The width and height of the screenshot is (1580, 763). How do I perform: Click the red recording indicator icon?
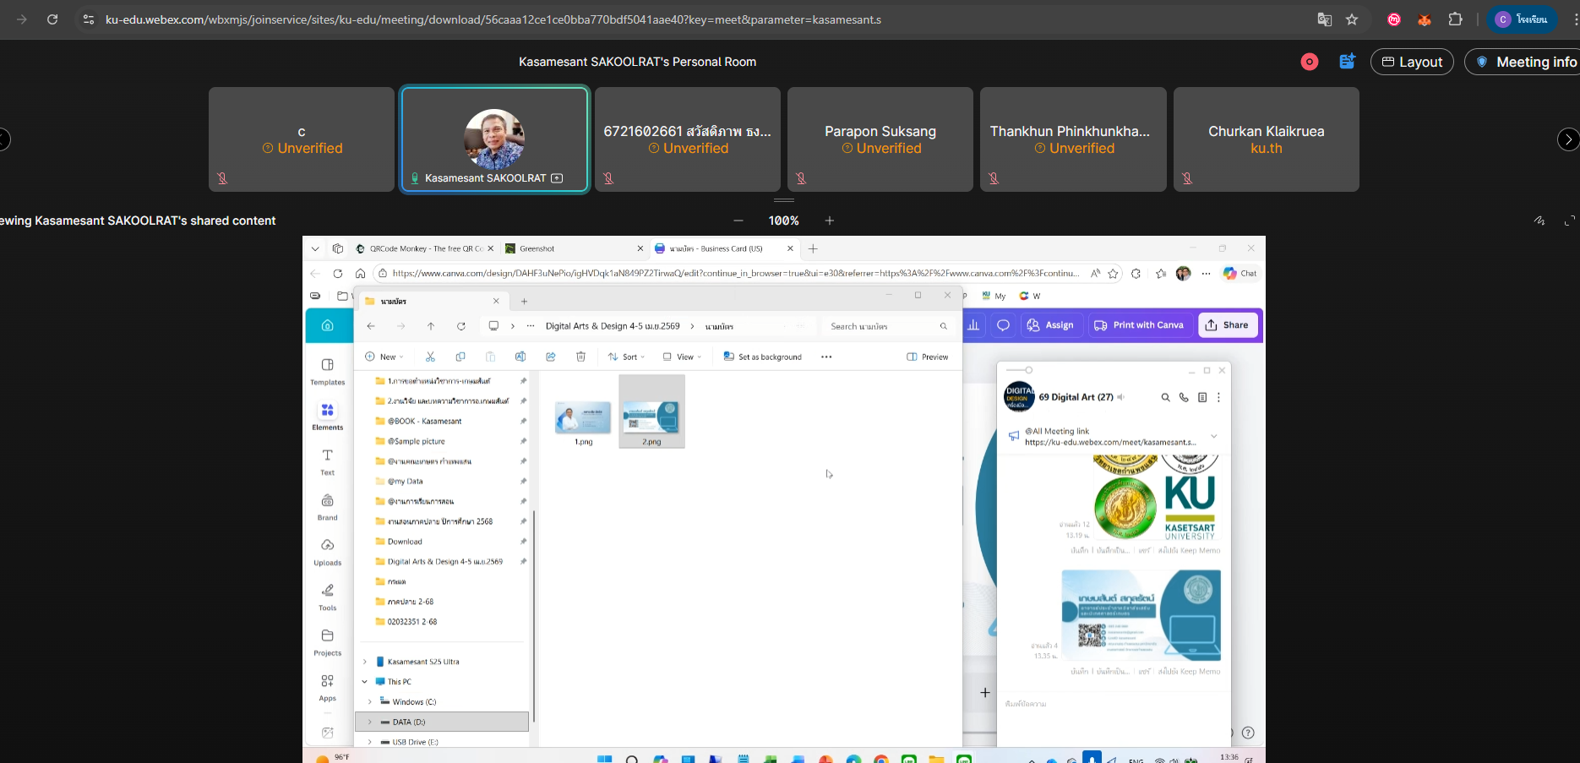click(x=1309, y=62)
